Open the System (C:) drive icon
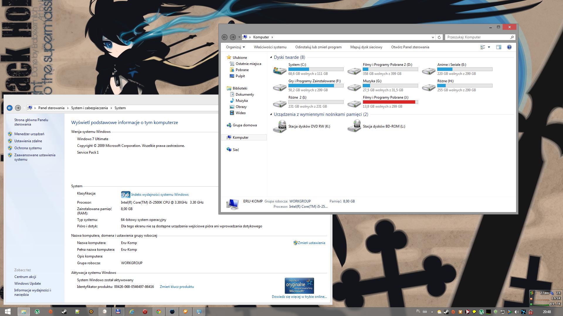Viewport: 563px width, 316px height. point(279,70)
